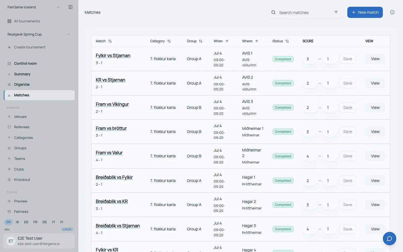Open the chat support bubble

(x=390, y=239)
